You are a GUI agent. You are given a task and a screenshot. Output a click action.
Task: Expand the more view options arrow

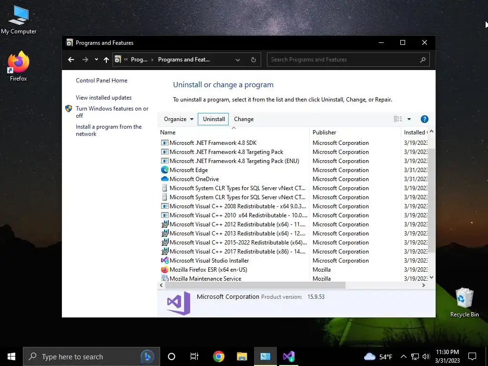click(x=409, y=119)
